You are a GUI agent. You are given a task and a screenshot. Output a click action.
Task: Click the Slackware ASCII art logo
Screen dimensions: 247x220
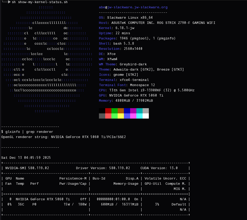pos(47,59)
